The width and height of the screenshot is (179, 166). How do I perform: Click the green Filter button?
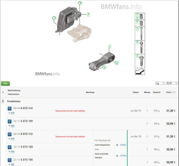5,84
